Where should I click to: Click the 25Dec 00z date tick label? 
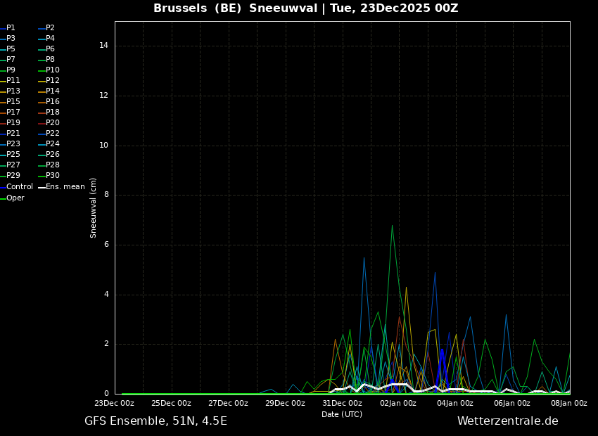point(171,404)
